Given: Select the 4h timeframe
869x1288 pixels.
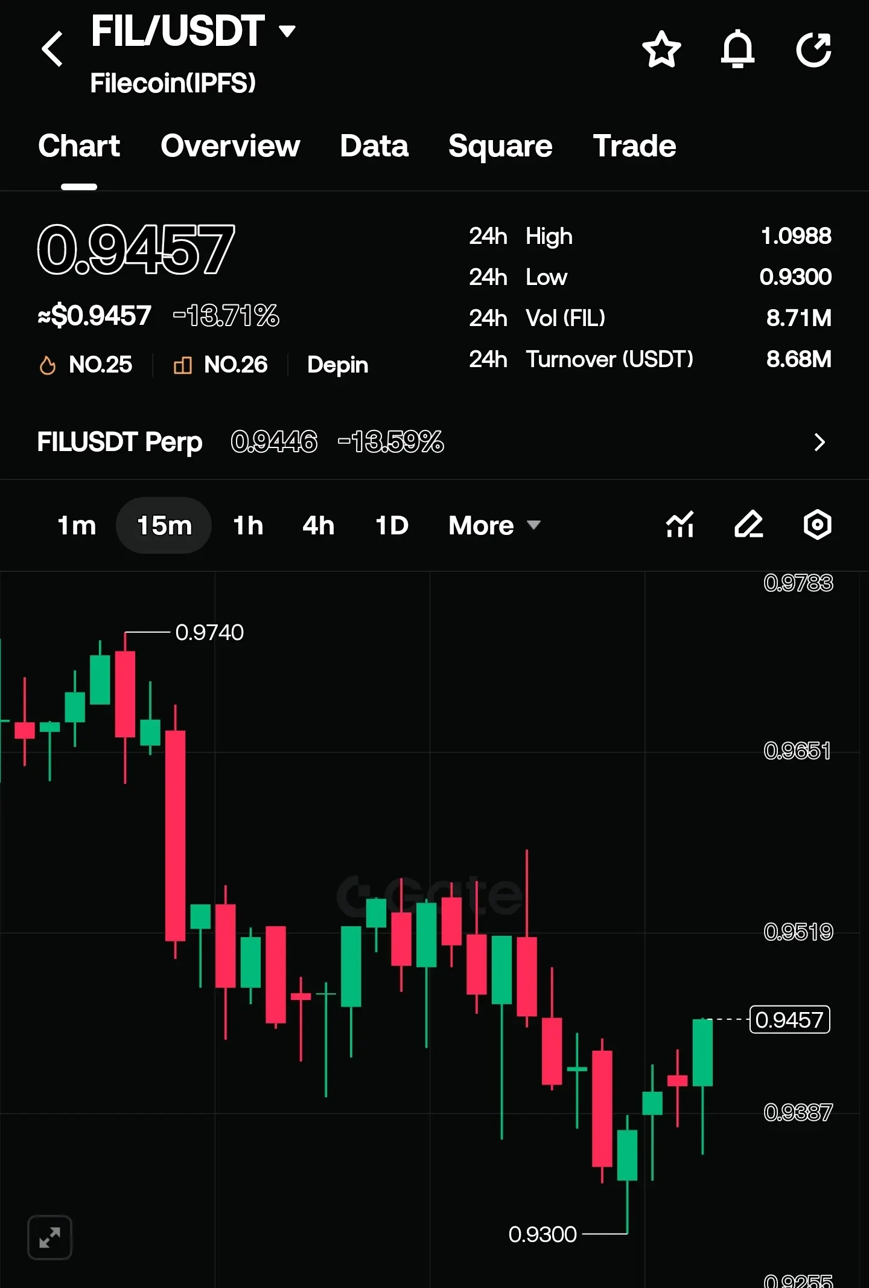Looking at the screenshot, I should 318,525.
